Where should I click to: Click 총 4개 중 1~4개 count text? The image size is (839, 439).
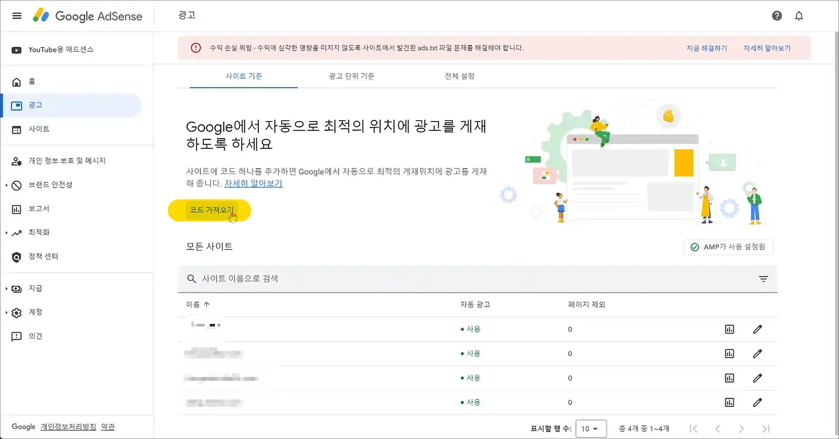click(644, 429)
